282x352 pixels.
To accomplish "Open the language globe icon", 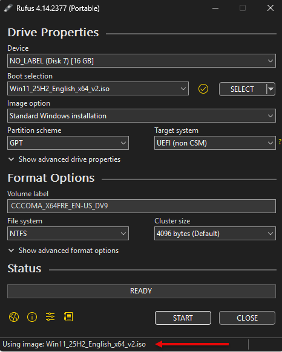I will [x=14, y=317].
